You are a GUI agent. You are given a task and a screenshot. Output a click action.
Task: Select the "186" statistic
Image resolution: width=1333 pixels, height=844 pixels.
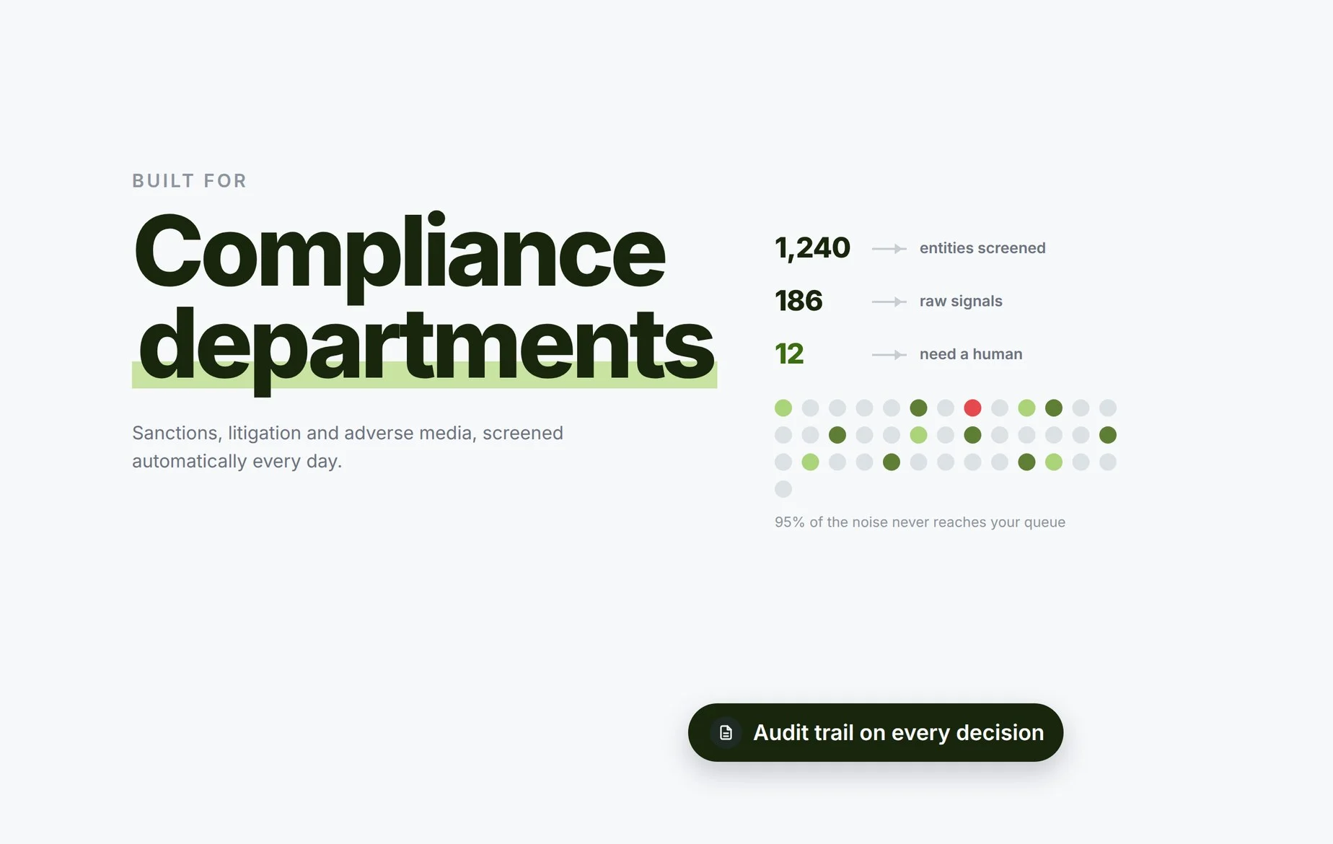click(x=799, y=301)
